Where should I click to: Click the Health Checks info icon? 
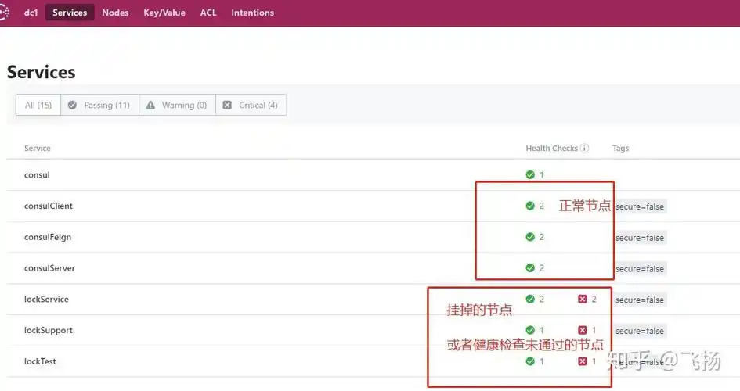pyautogui.click(x=584, y=148)
